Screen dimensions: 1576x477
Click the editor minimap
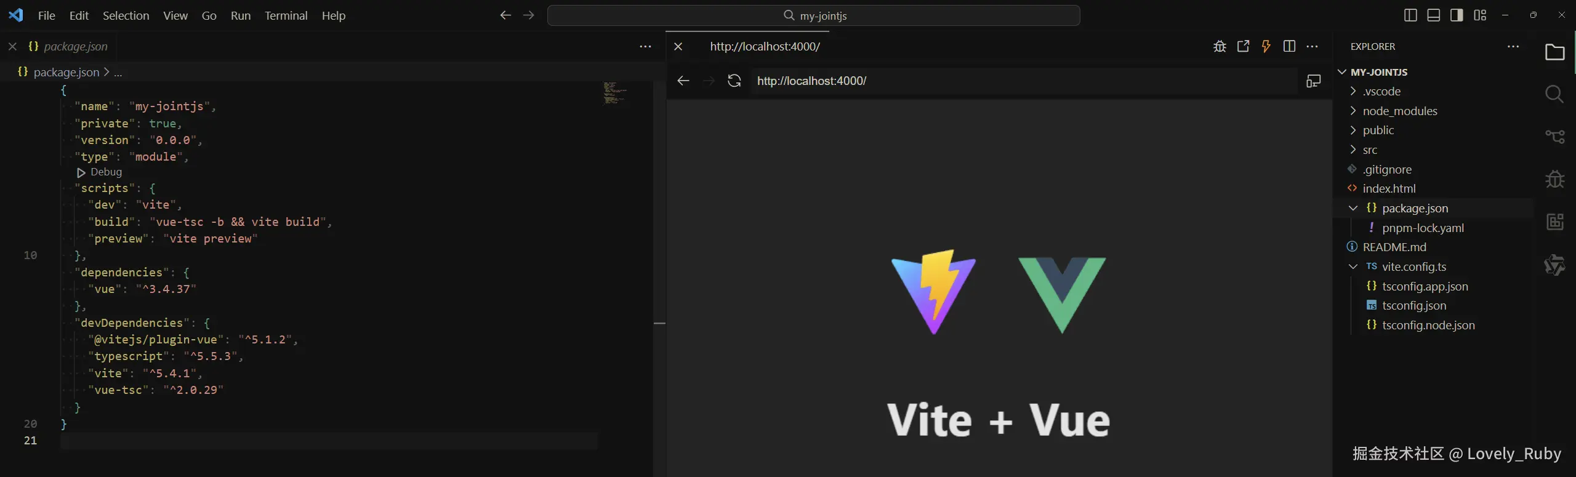[616, 93]
